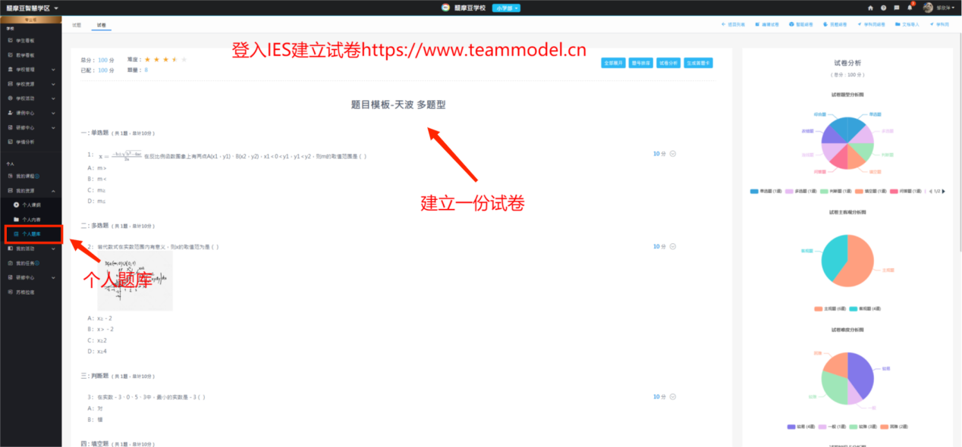The width and height of the screenshot is (962, 447).
Task: Click the 全部展开 button
Action: (612, 63)
